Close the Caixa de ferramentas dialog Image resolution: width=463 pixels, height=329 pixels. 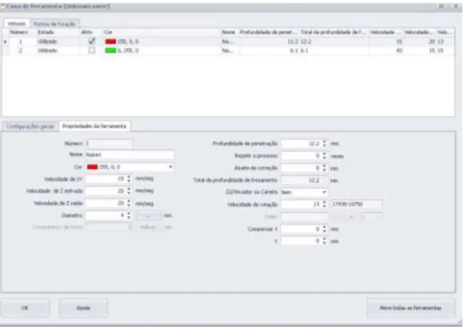[x=456, y=6]
